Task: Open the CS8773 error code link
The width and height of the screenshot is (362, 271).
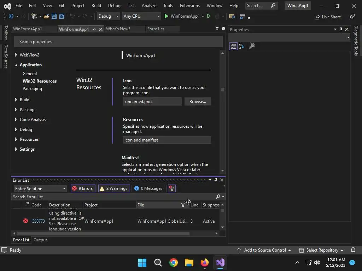Action: pyautogui.click(x=38, y=221)
